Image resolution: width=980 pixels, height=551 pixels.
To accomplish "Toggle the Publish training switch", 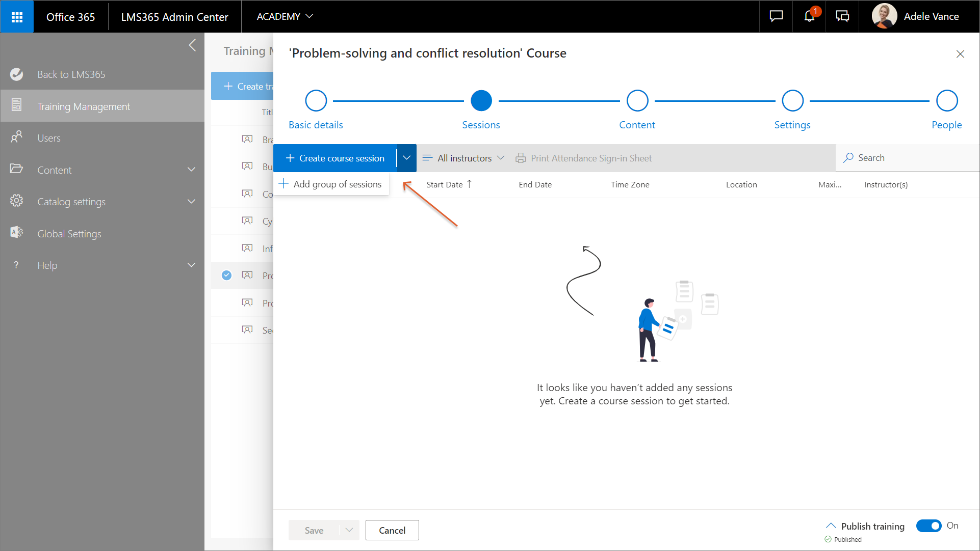I will point(929,526).
